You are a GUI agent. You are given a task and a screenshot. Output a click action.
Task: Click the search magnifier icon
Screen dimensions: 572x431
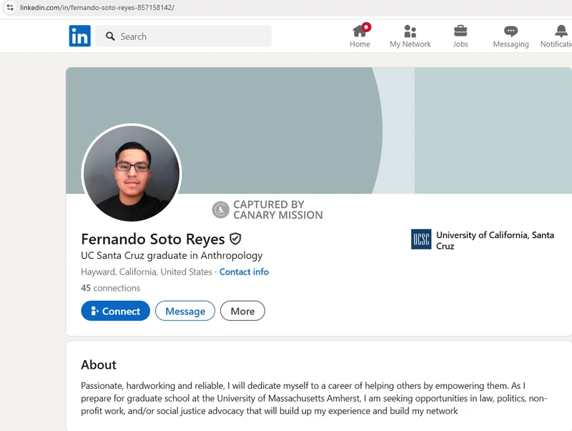point(110,36)
